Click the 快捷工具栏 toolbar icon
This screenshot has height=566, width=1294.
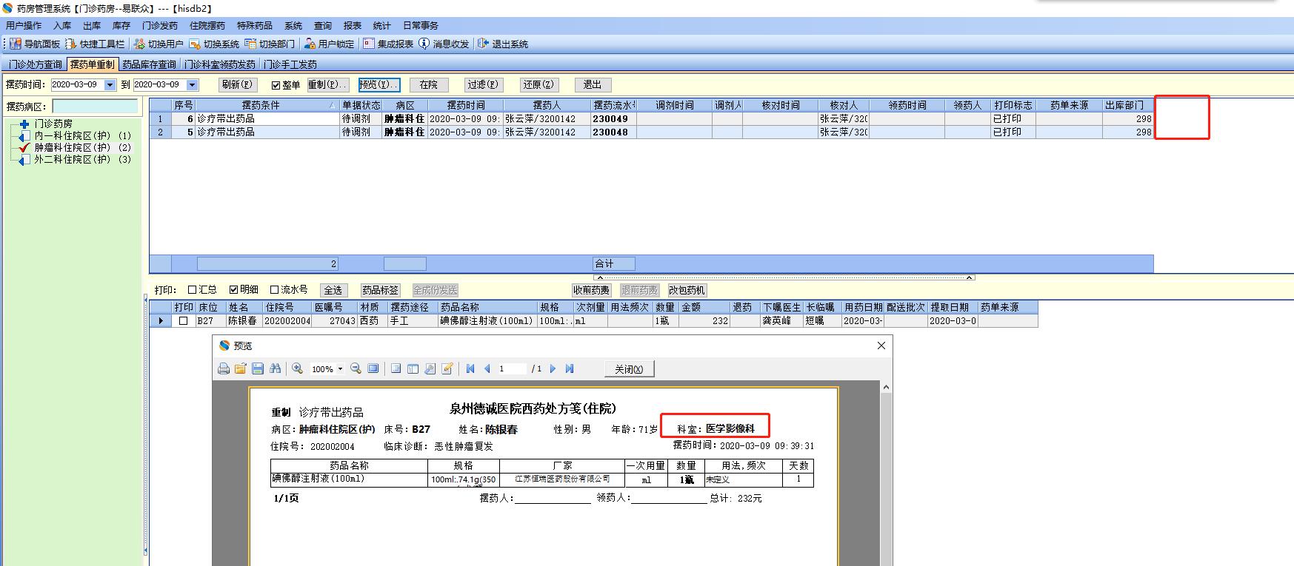(71, 44)
